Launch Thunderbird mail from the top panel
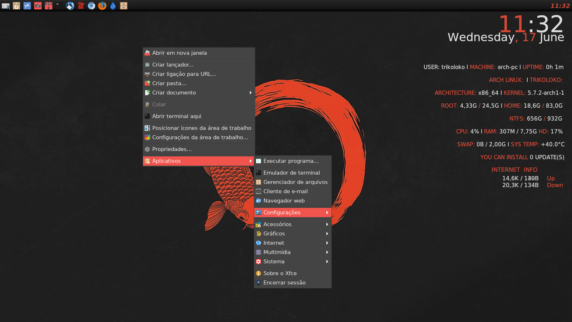The width and height of the screenshot is (572, 322). coord(70,6)
